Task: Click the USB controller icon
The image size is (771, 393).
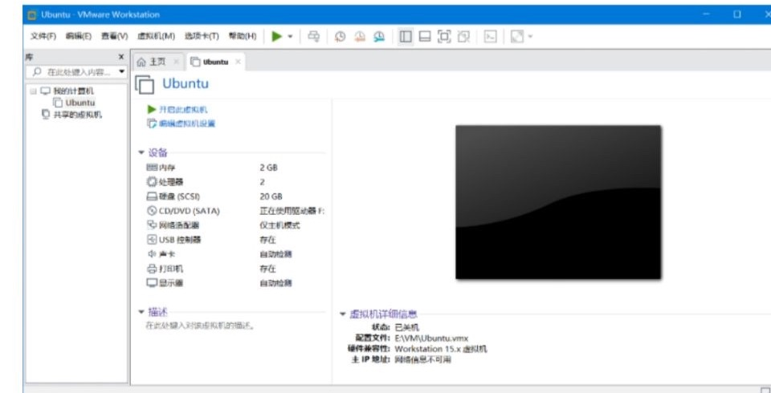Action: (152, 240)
